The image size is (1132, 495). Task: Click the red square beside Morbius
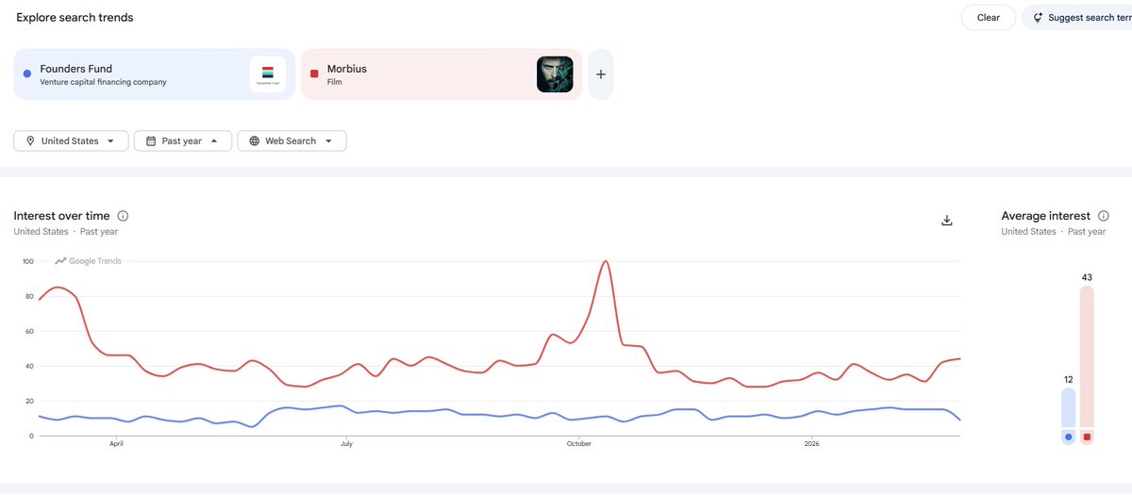click(x=314, y=74)
